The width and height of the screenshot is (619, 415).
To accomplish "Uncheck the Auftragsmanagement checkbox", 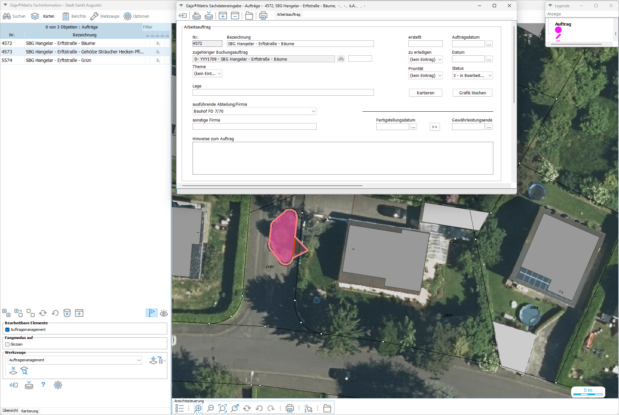I will pos(7,330).
